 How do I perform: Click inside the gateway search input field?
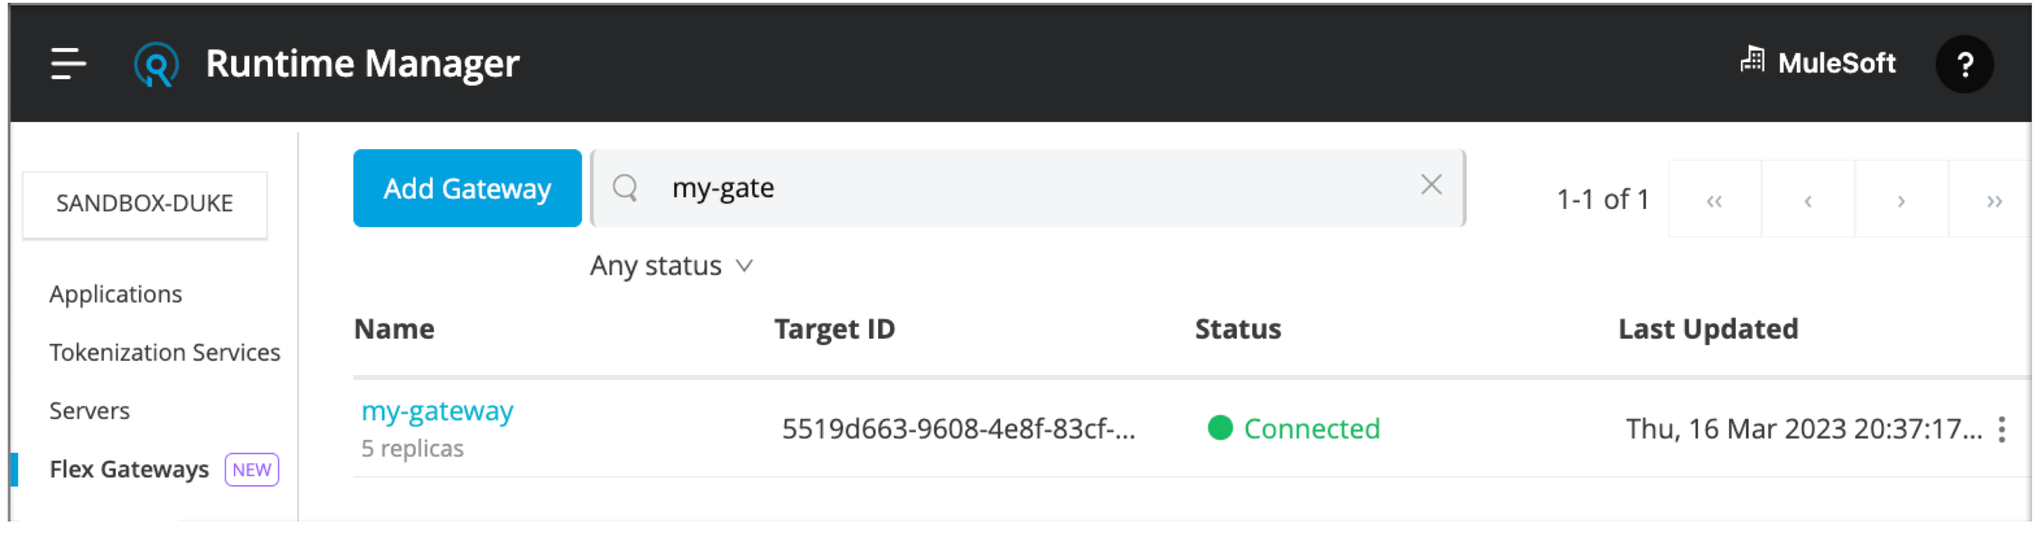(950, 188)
